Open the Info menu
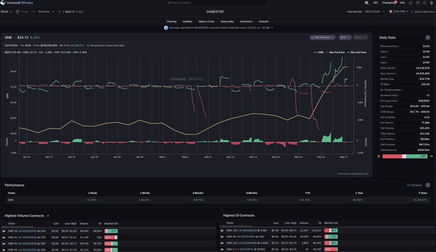 point(402,3)
